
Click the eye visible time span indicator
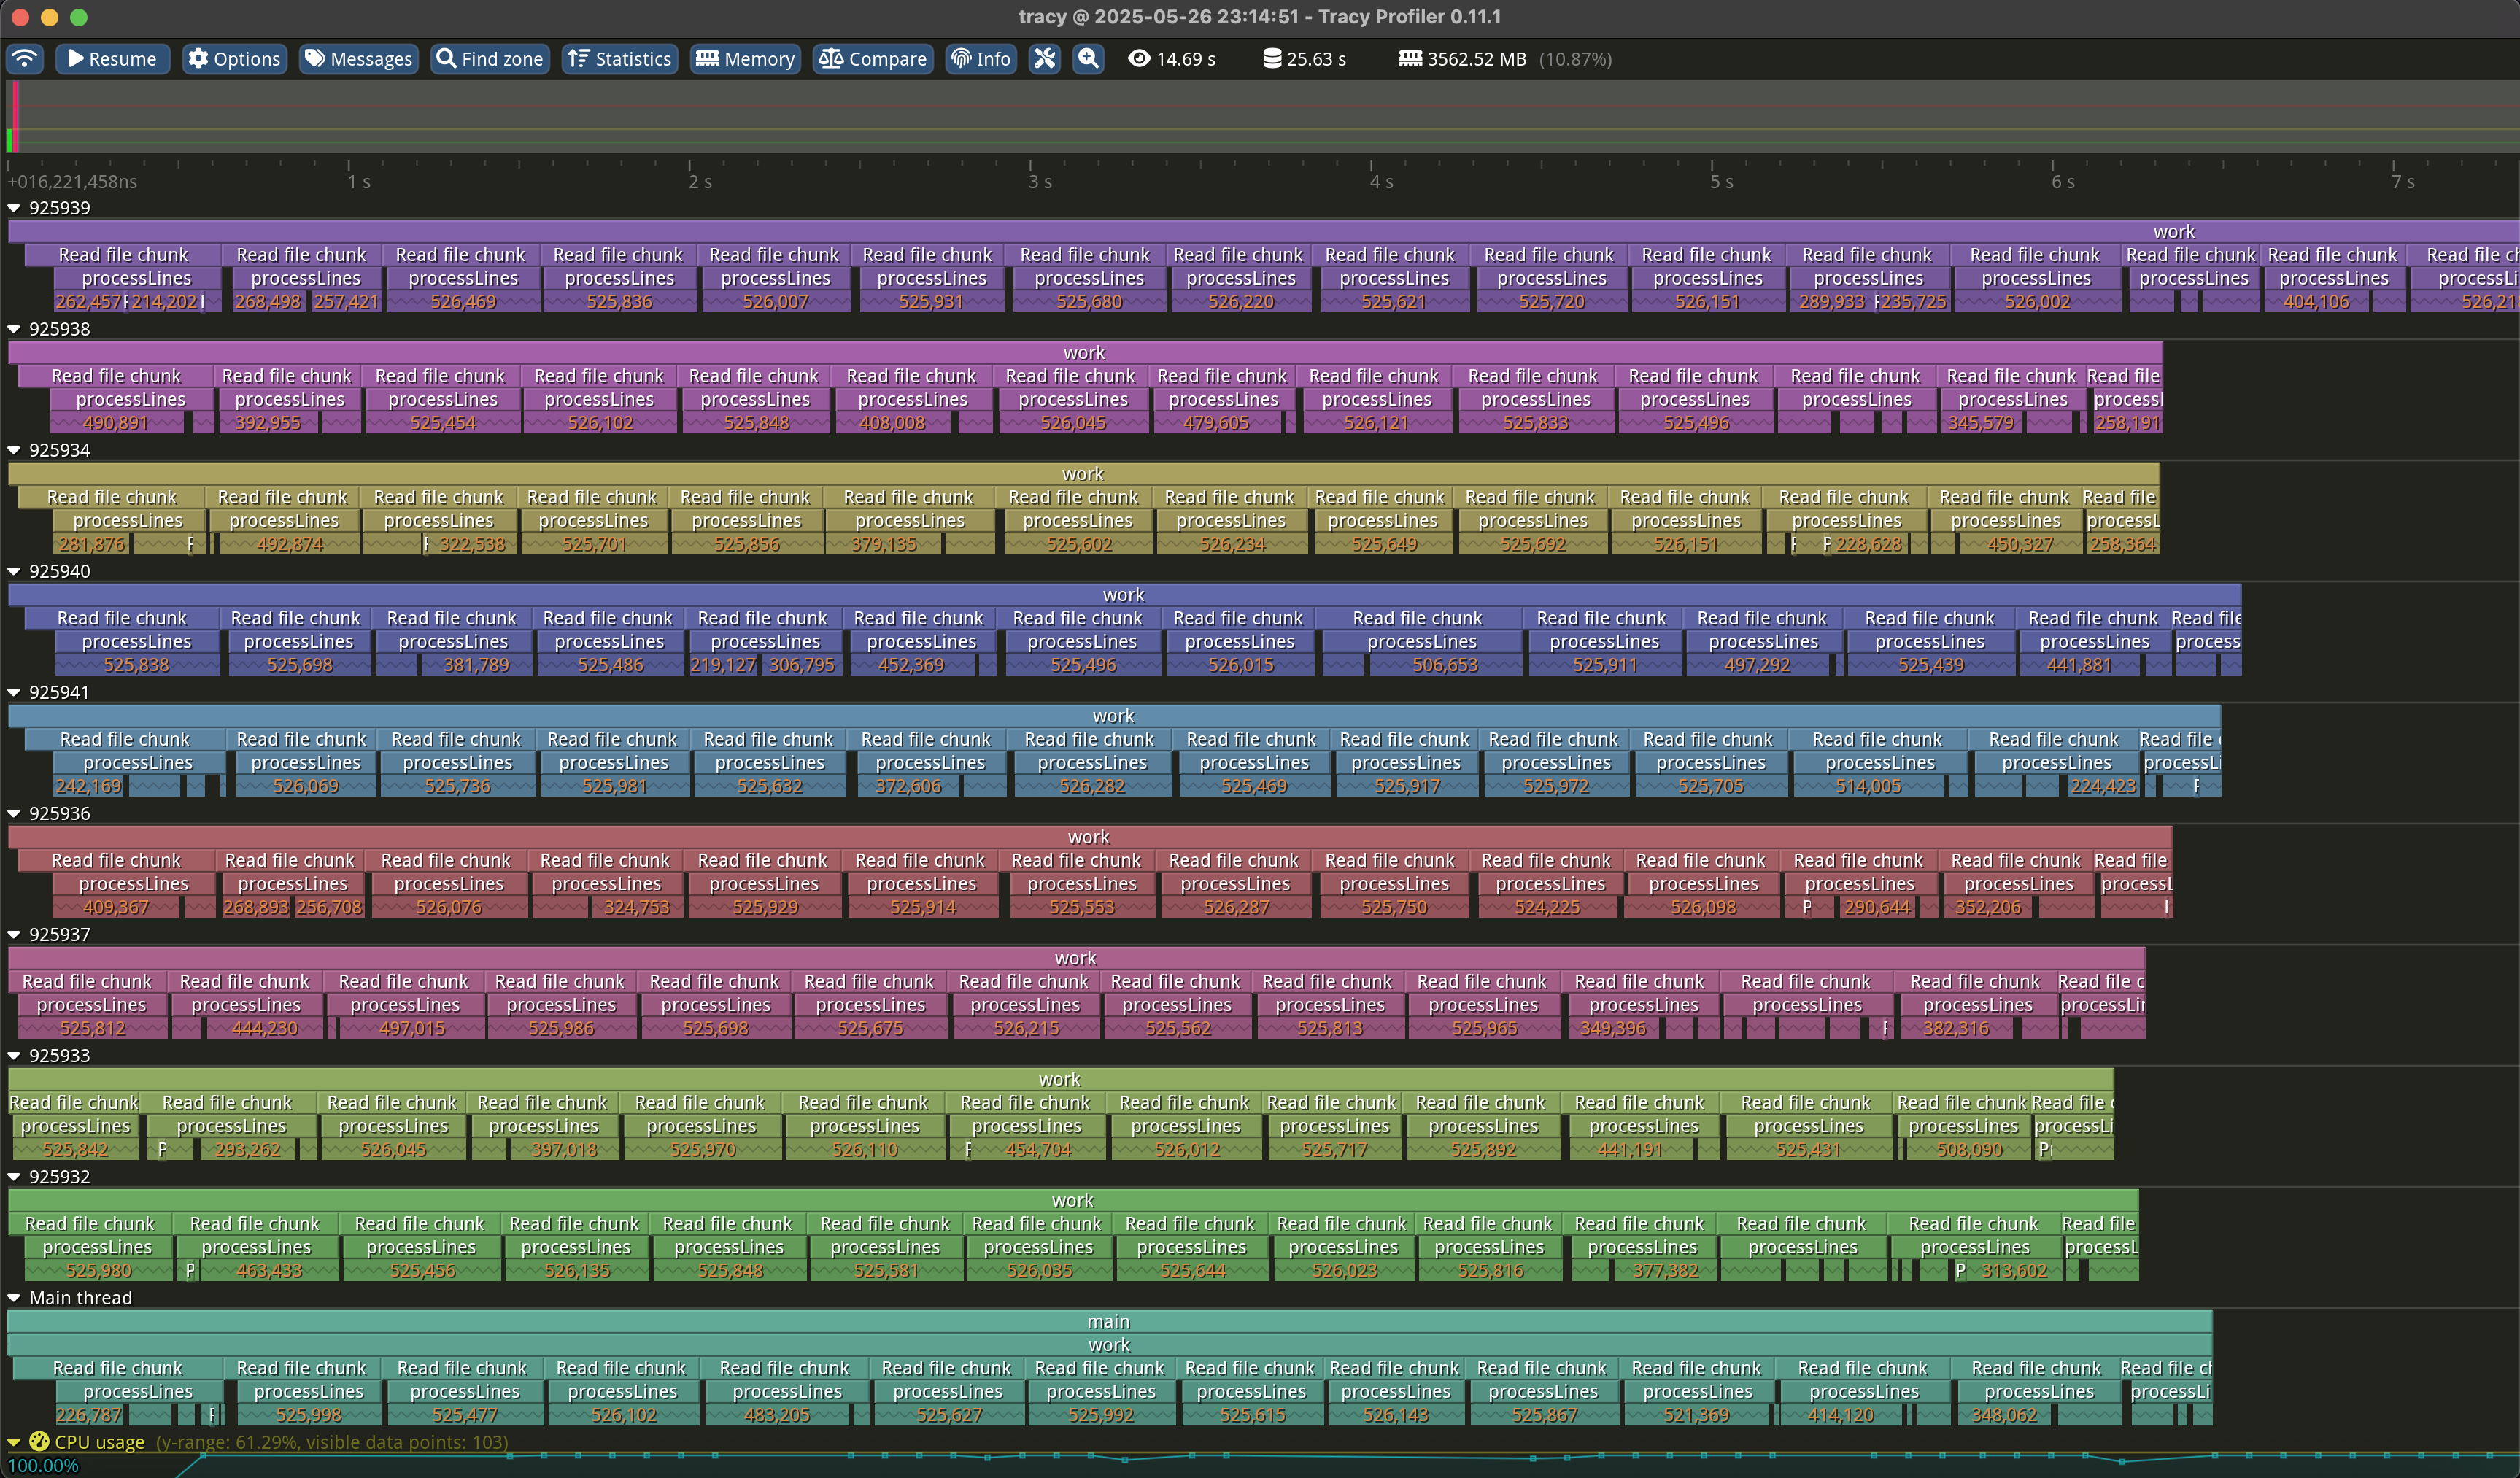click(1171, 59)
